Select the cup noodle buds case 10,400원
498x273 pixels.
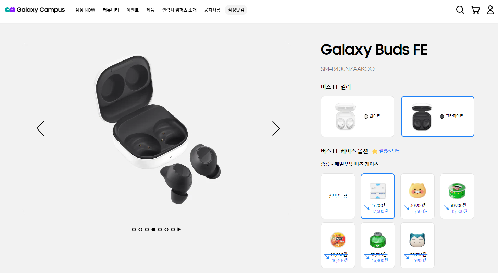click(x=338, y=245)
